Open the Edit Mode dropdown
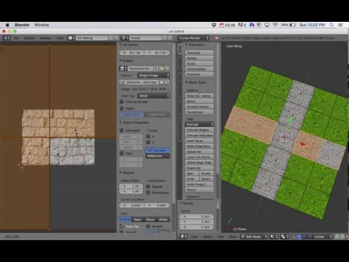Image resolution: width=349 pixels, height=262 pixels. (x=254, y=237)
